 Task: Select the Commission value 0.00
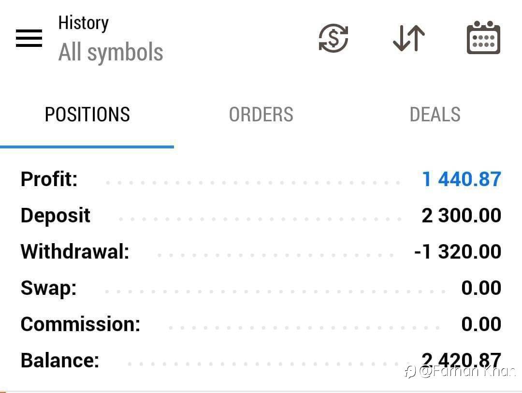point(481,324)
